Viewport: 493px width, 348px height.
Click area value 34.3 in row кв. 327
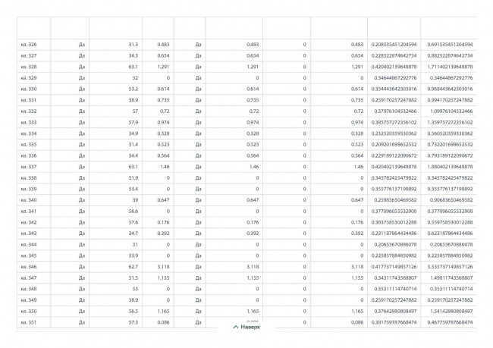point(133,55)
